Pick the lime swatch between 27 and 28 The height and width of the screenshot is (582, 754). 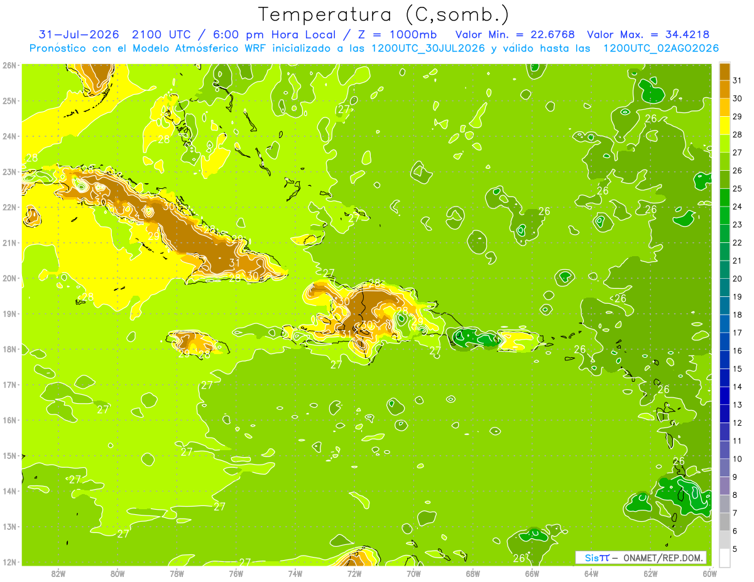[724, 143]
